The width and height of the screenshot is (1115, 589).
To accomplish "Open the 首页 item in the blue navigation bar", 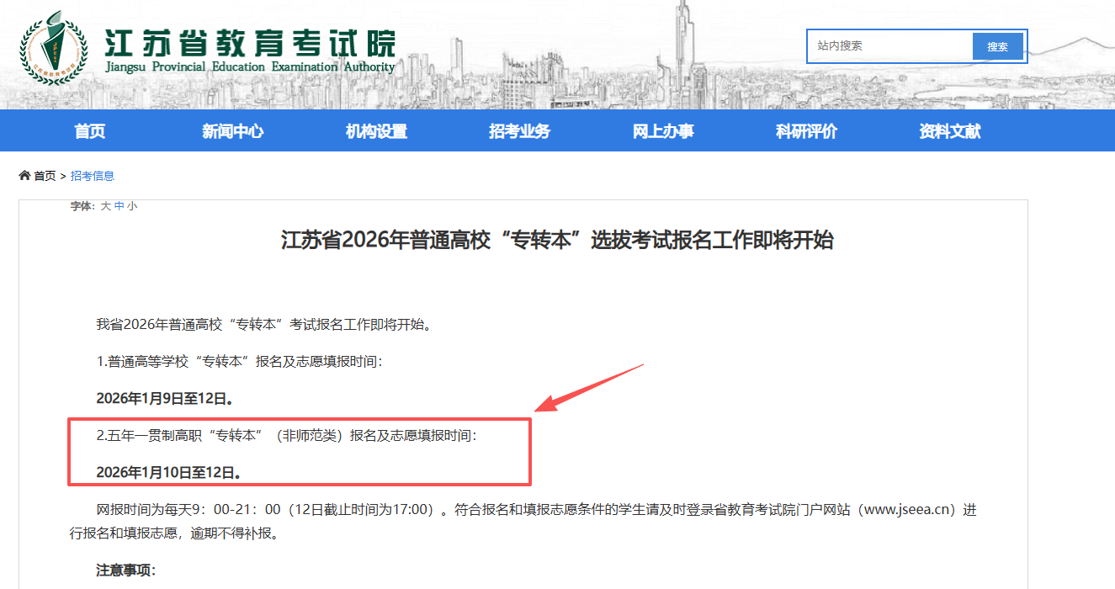I will [x=90, y=131].
